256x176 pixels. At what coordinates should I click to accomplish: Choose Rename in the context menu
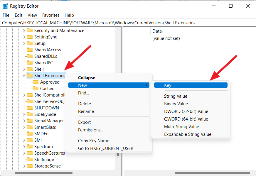[109, 111]
